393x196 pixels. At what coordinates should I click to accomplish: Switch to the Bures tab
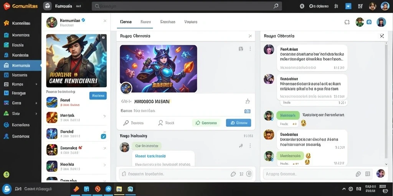145,22
